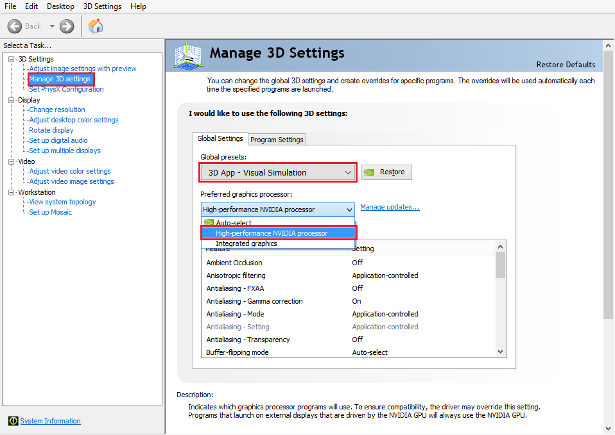615x435 pixels.
Task: Open the File menu
Action: 10,6
